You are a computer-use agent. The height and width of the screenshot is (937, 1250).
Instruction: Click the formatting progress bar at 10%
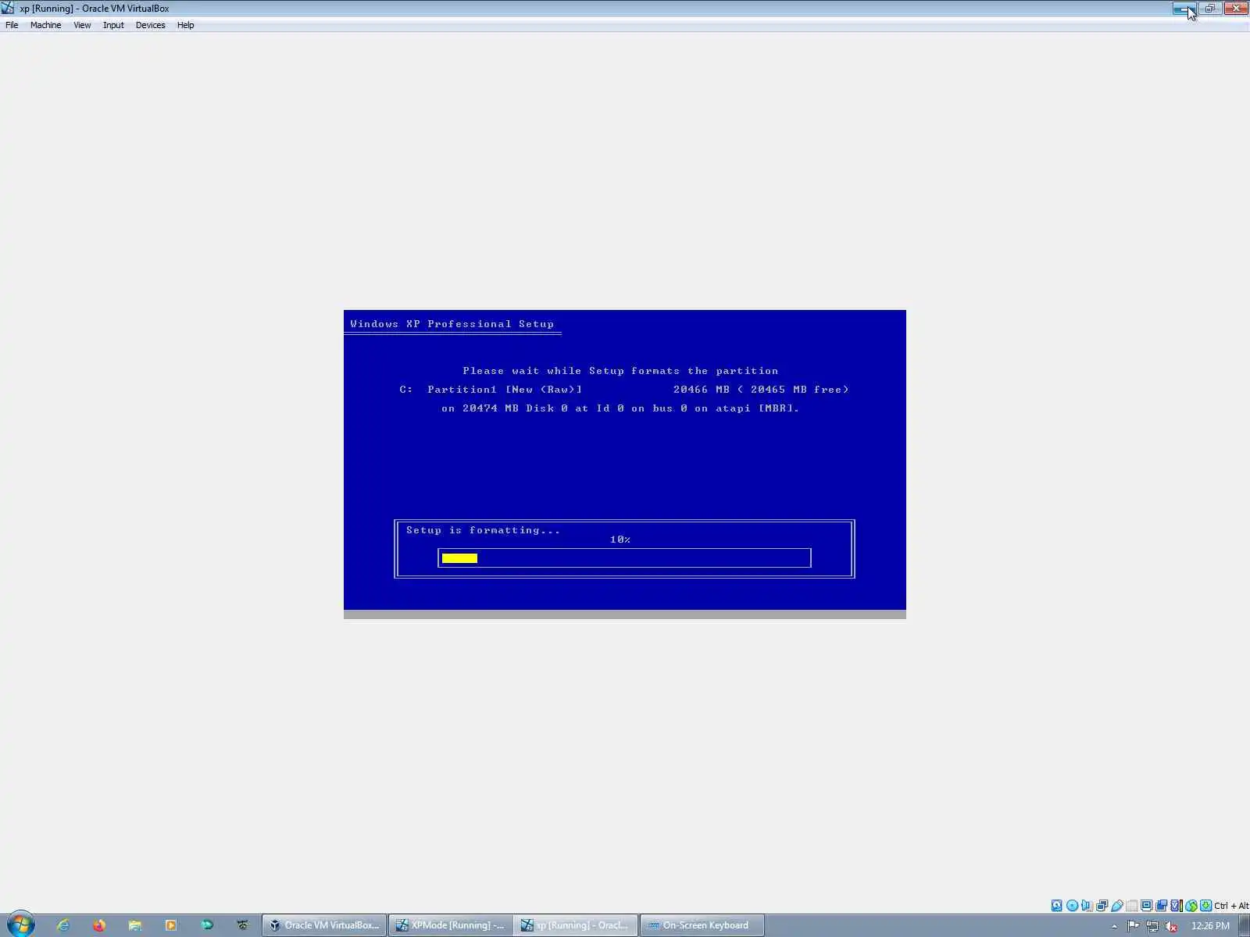pyautogui.click(x=624, y=558)
